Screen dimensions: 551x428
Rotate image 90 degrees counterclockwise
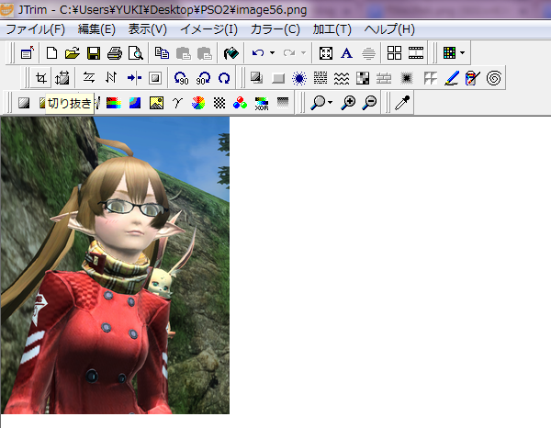coord(181,78)
